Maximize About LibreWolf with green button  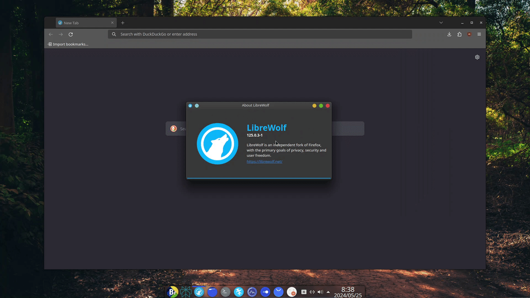tap(321, 106)
